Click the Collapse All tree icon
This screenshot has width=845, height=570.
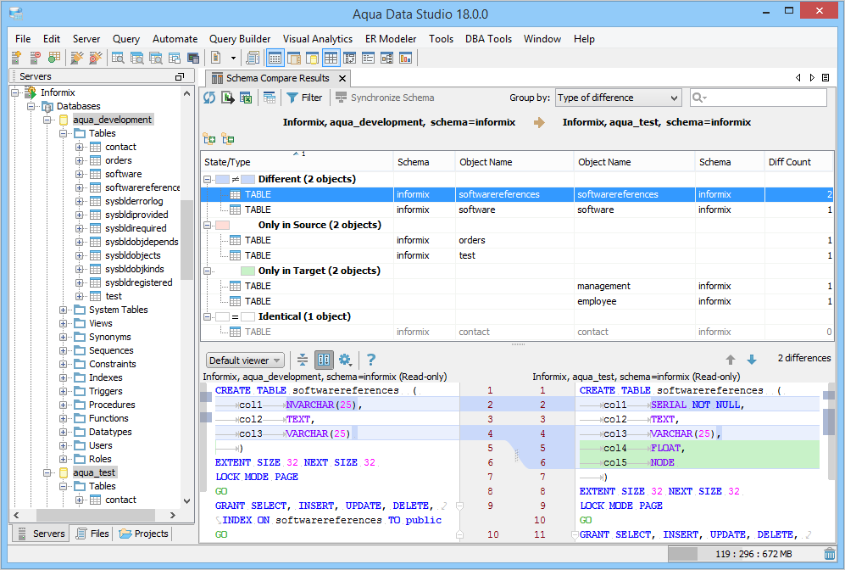pos(228,139)
